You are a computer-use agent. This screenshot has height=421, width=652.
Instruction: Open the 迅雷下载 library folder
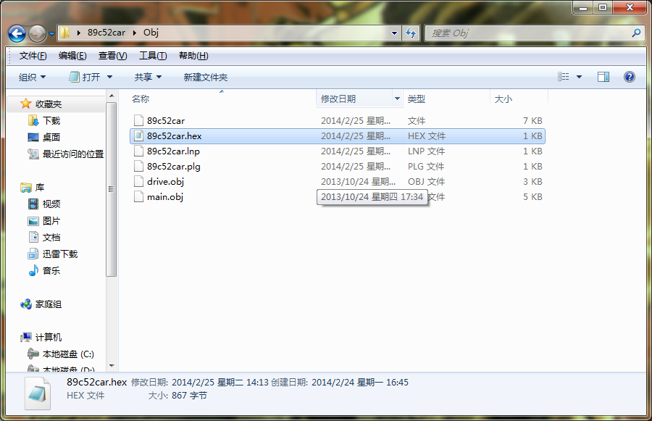pos(33,254)
